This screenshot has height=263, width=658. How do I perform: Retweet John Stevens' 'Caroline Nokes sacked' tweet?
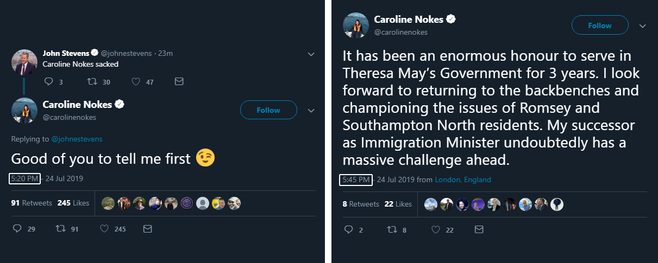(x=92, y=82)
